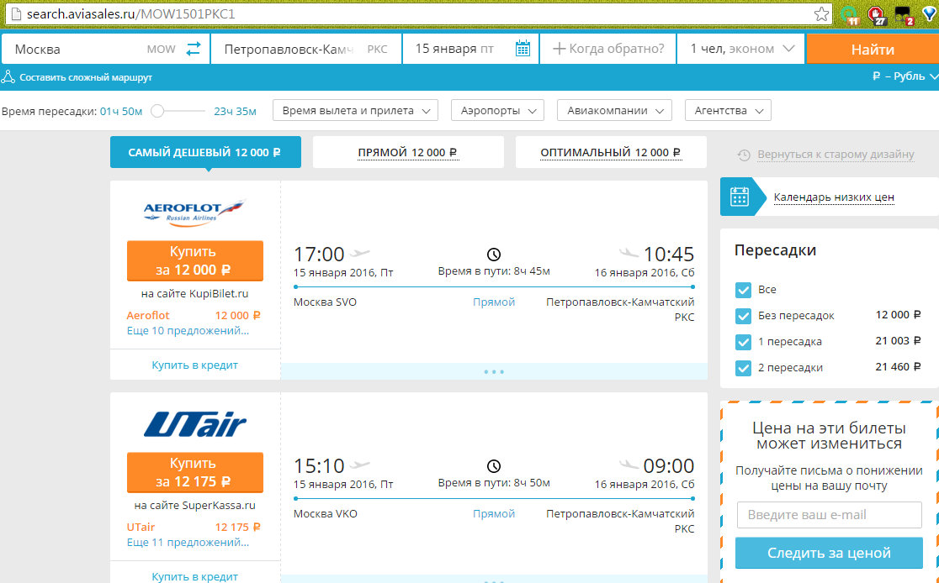Click the Когда обратно return date field

(x=607, y=49)
